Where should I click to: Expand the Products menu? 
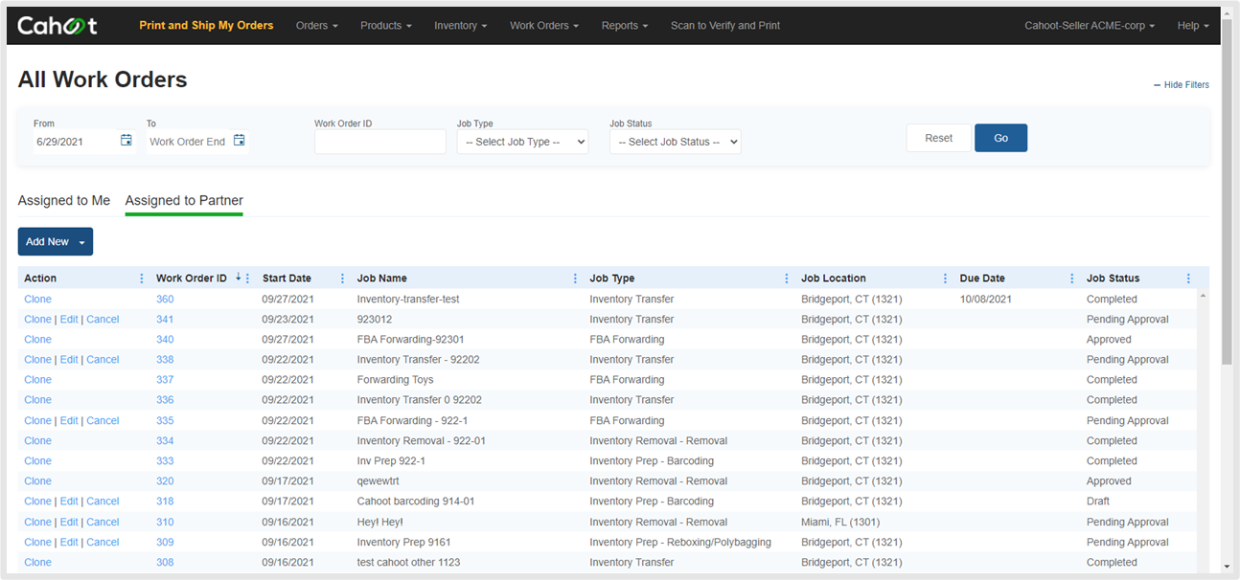(386, 26)
